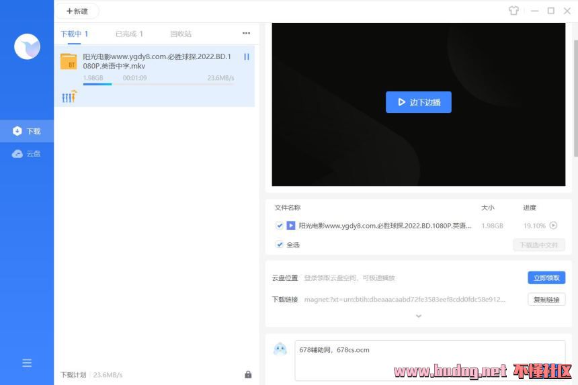The image size is (578, 385).
Task: Expand details with the down chevron
Action: pyautogui.click(x=419, y=316)
